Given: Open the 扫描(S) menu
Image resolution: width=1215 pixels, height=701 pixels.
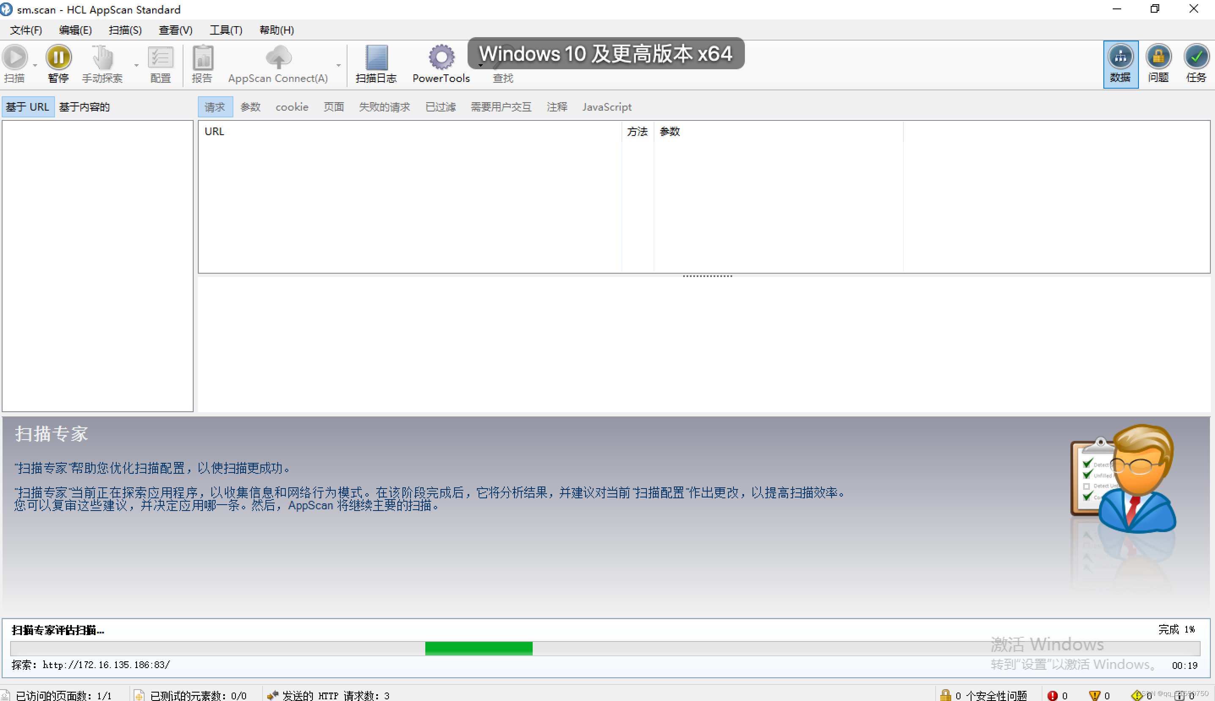Looking at the screenshot, I should point(125,30).
